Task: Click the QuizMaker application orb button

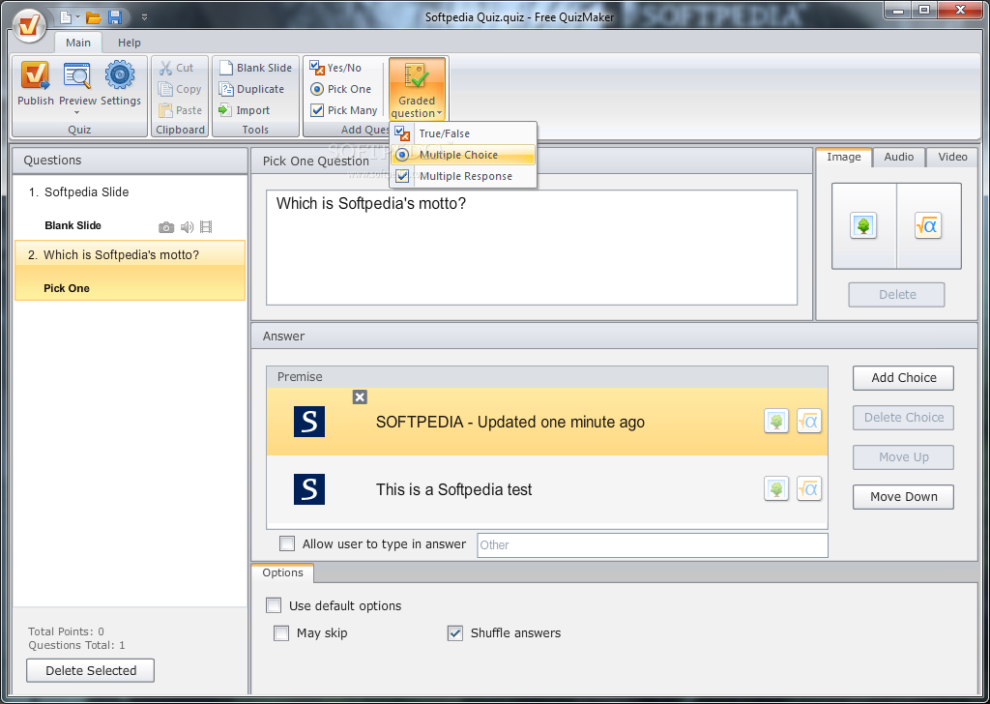Action: coord(29,25)
